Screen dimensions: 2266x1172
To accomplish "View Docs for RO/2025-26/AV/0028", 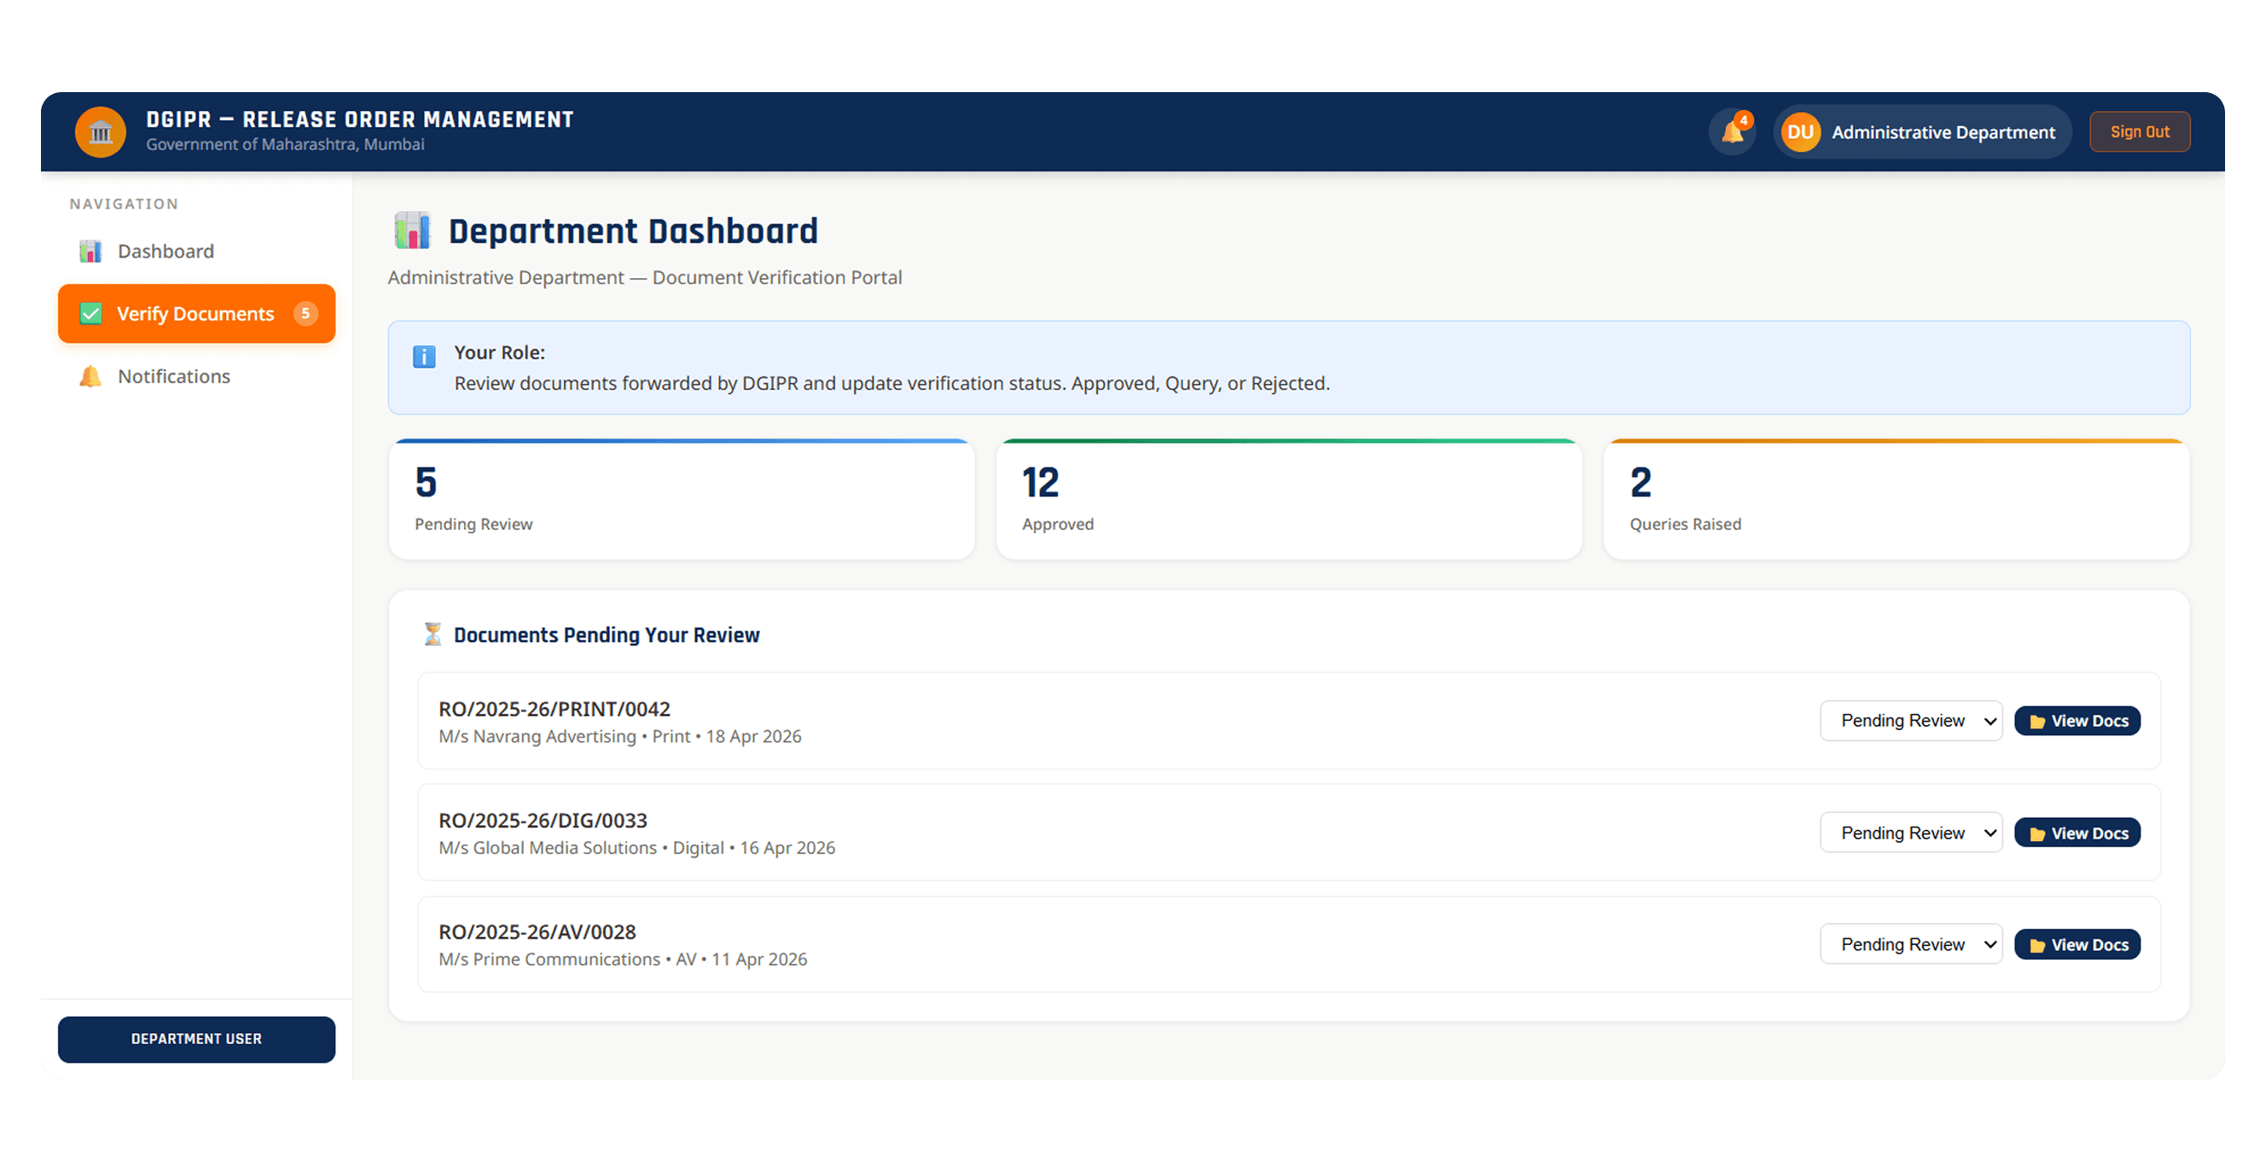I will coord(2077,943).
